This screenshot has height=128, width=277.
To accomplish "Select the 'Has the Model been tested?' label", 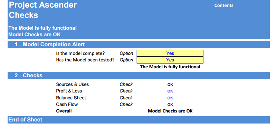I will click(x=85, y=60).
